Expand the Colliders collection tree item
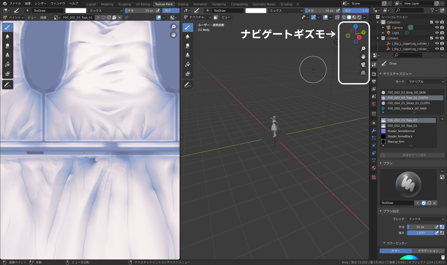 click(x=378, y=38)
